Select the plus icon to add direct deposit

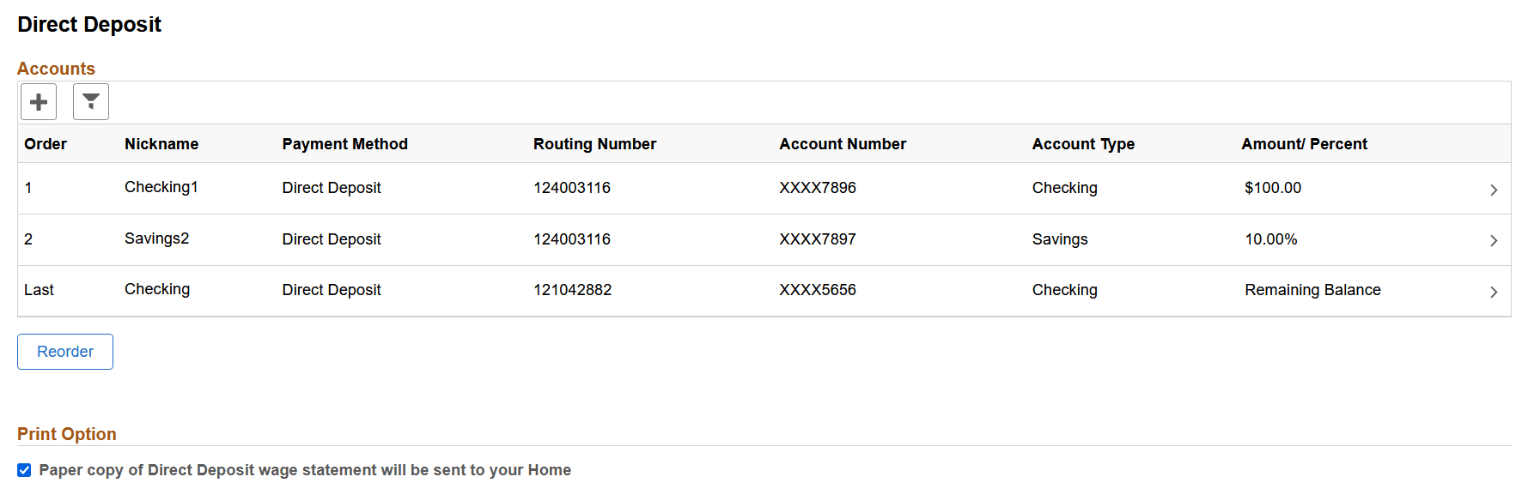(38, 101)
